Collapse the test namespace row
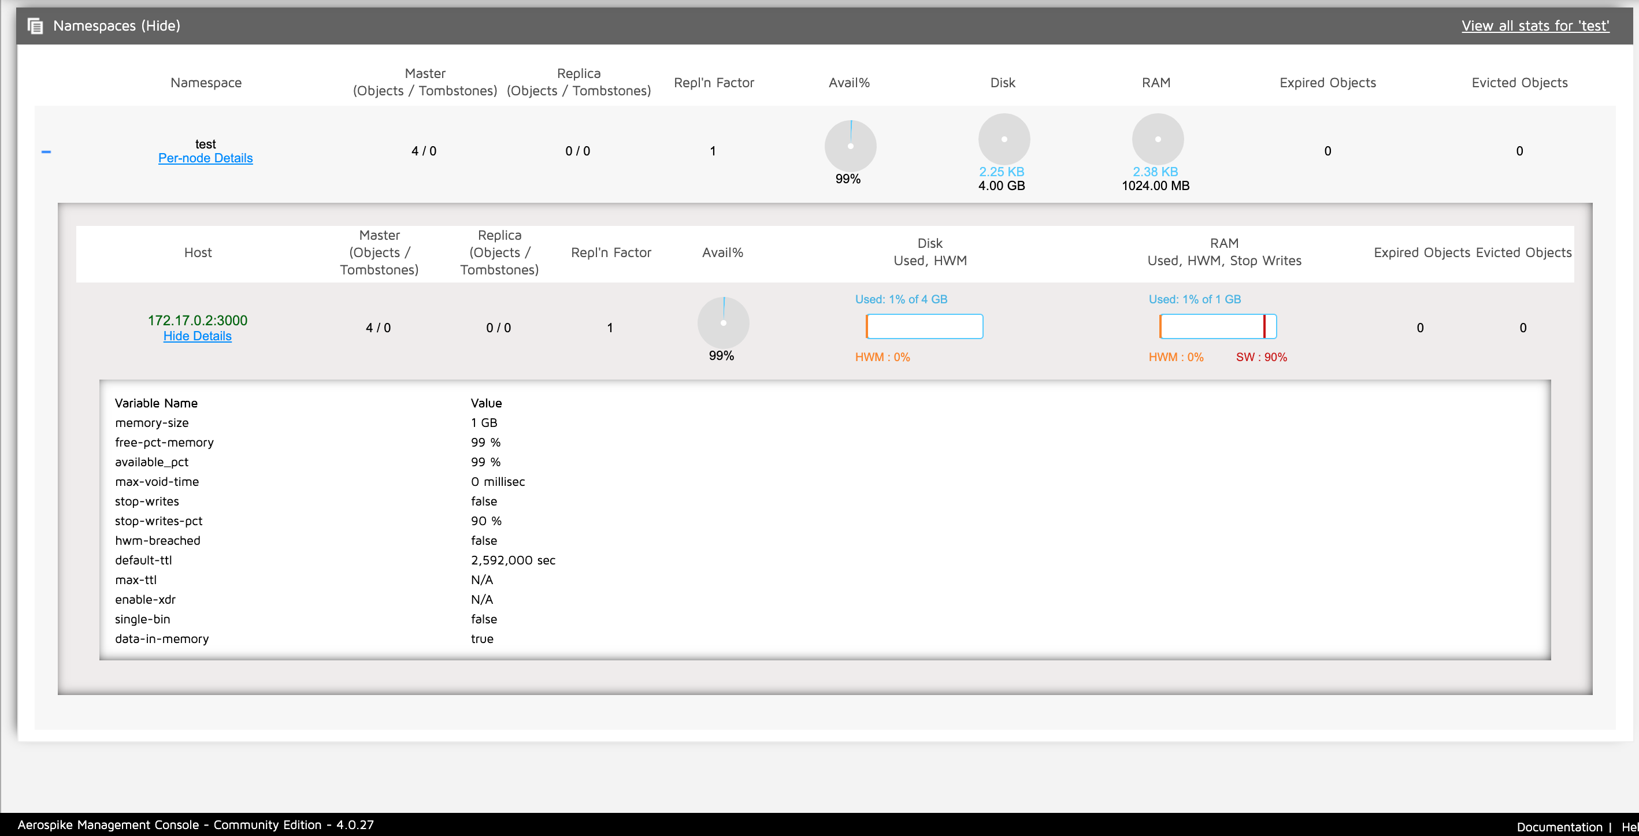The width and height of the screenshot is (1639, 836). 46,151
